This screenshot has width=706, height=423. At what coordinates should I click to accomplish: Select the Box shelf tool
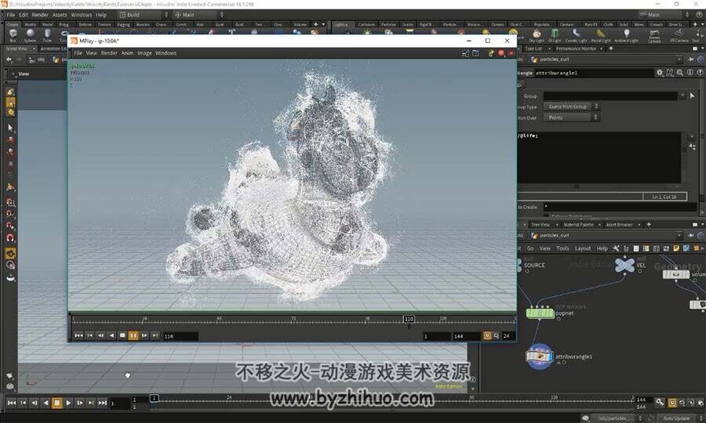click(13, 35)
